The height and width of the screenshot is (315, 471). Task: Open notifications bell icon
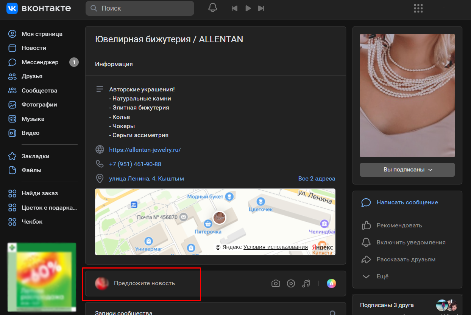click(x=213, y=8)
